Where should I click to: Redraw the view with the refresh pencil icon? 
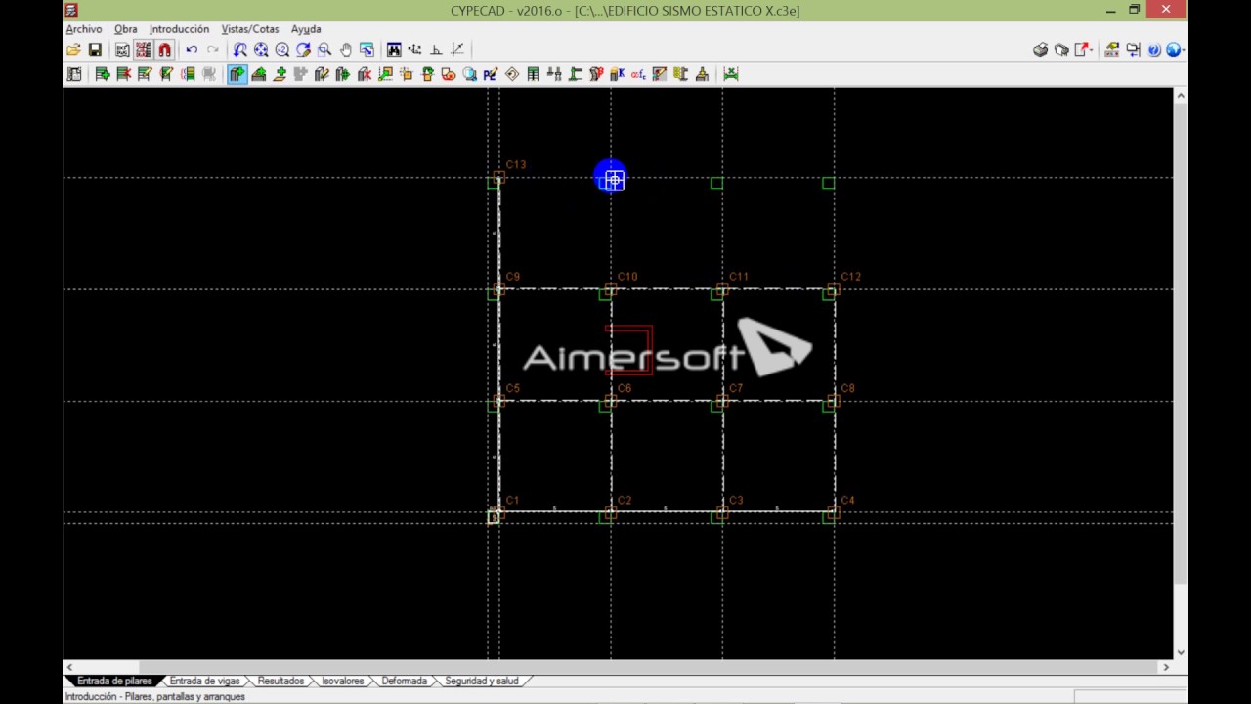(x=303, y=50)
